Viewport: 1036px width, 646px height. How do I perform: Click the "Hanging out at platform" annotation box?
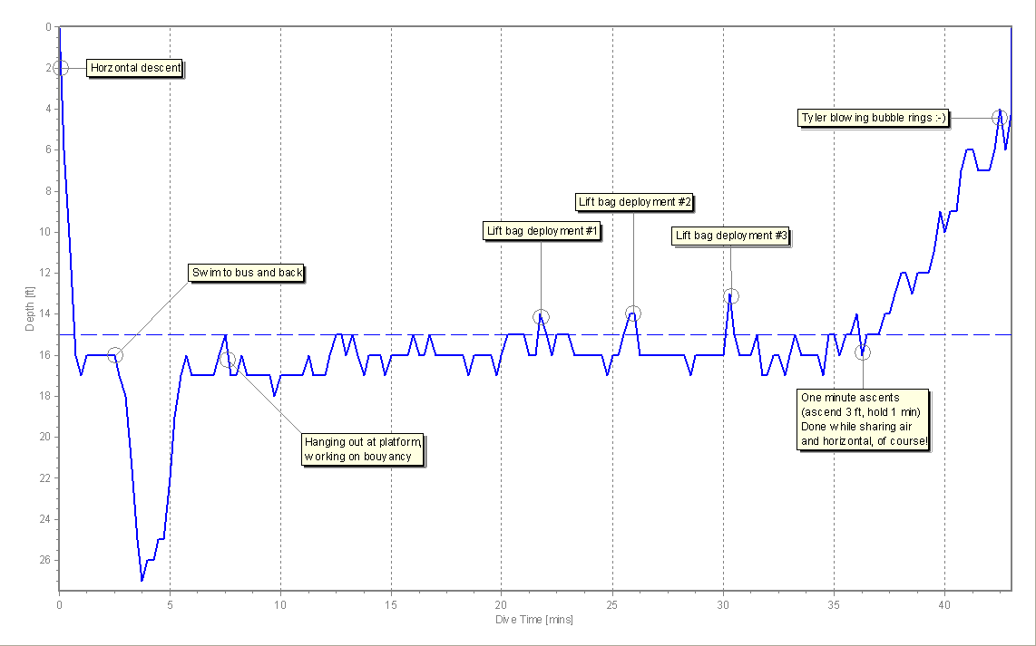pyautogui.click(x=364, y=448)
